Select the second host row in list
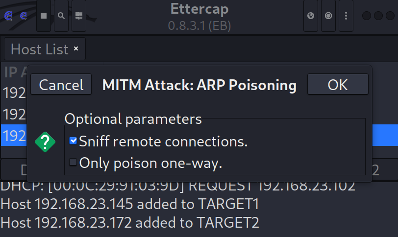Viewport: 398px width, 237px height. [14, 114]
